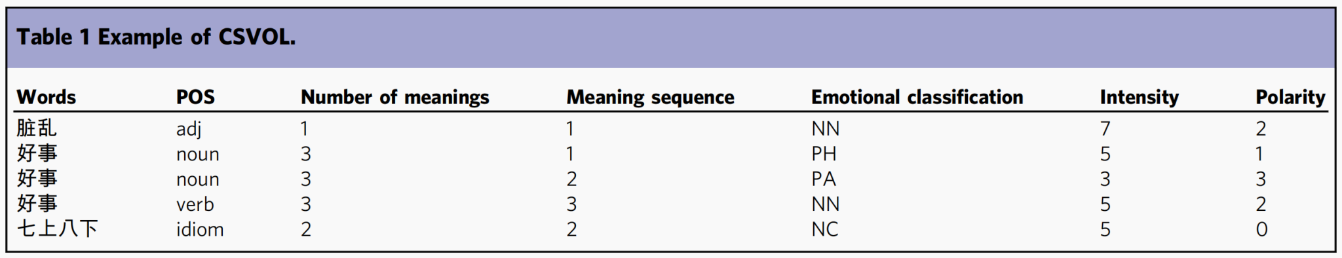Image resolution: width=1342 pixels, height=258 pixels.
Task: Click the 'Meaning sequence' column header
Action: click(650, 97)
